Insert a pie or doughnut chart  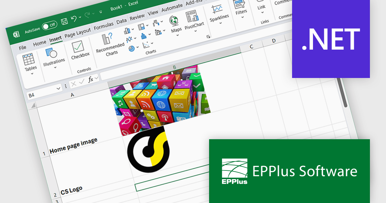132,48
